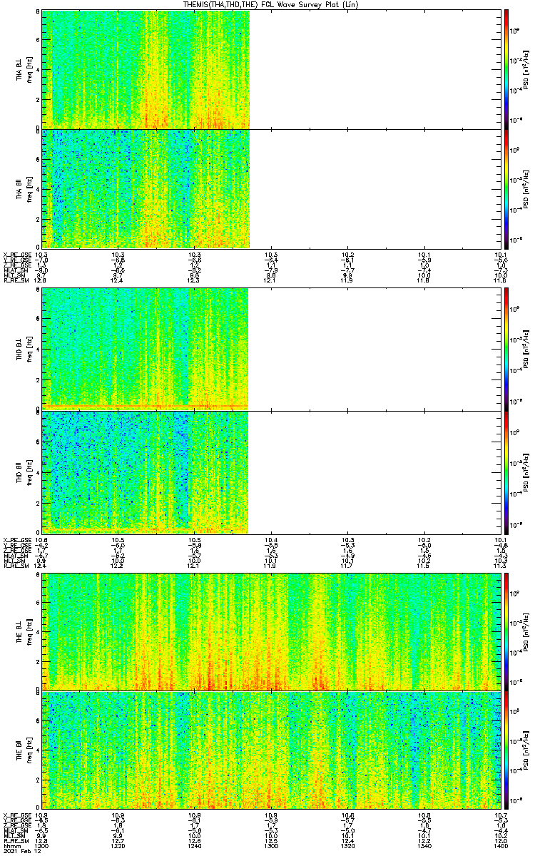
Task: Click the 1320 time tick label
Action: coord(347,845)
